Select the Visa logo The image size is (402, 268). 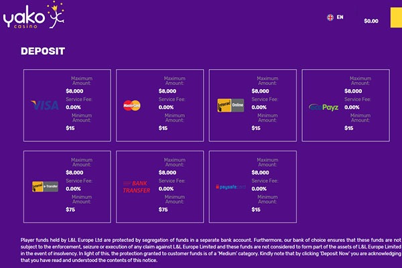click(x=45, y=105)
